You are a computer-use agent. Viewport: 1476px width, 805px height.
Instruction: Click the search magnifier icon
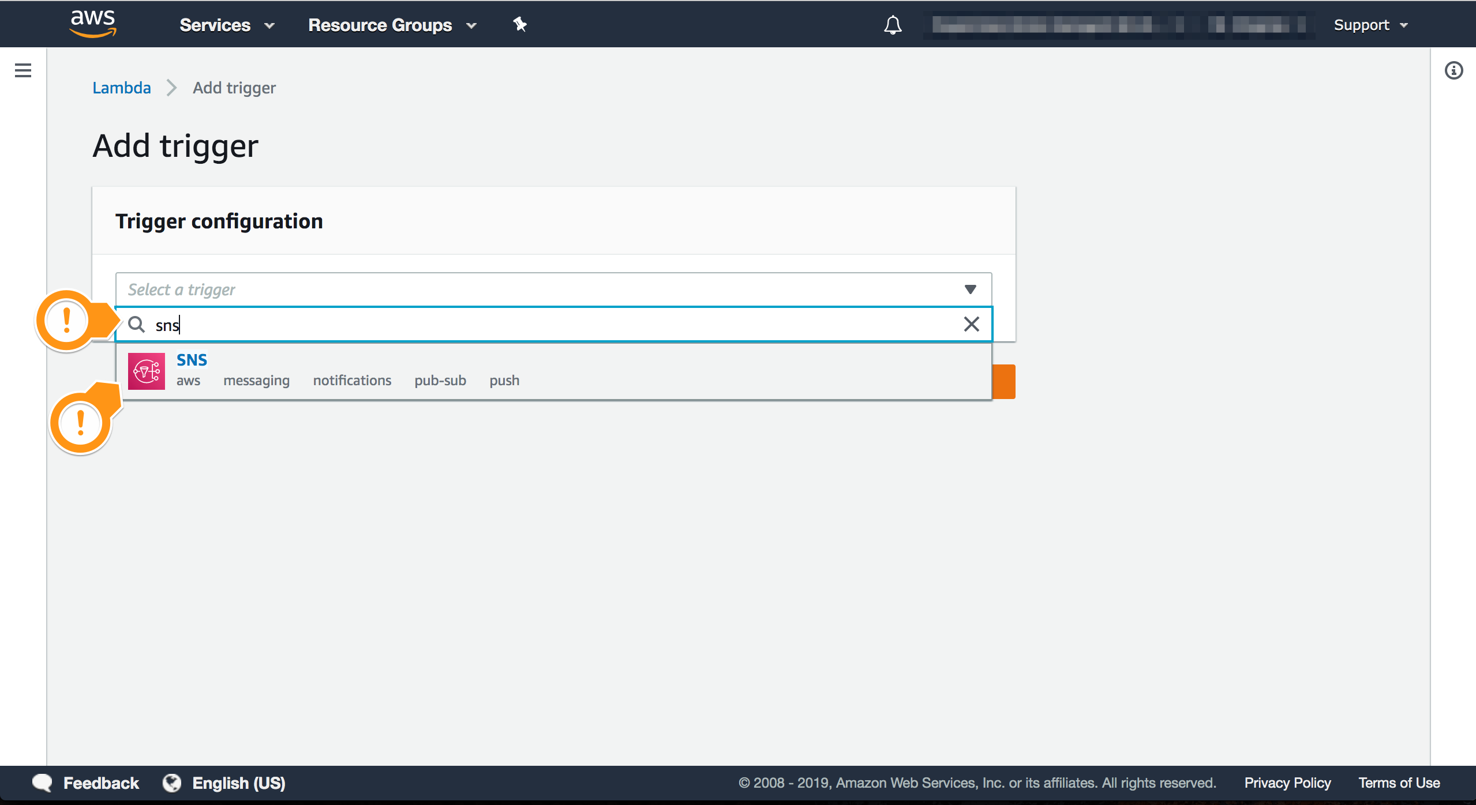[x=137, y=325]
